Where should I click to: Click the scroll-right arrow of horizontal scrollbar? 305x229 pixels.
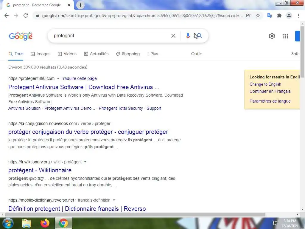(x=298, y=214)
